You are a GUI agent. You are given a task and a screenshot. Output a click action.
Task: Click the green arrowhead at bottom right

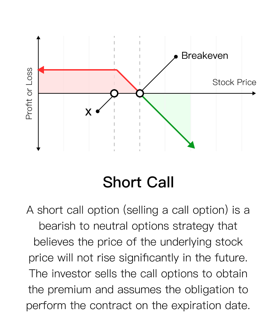[x=191, y=145]
